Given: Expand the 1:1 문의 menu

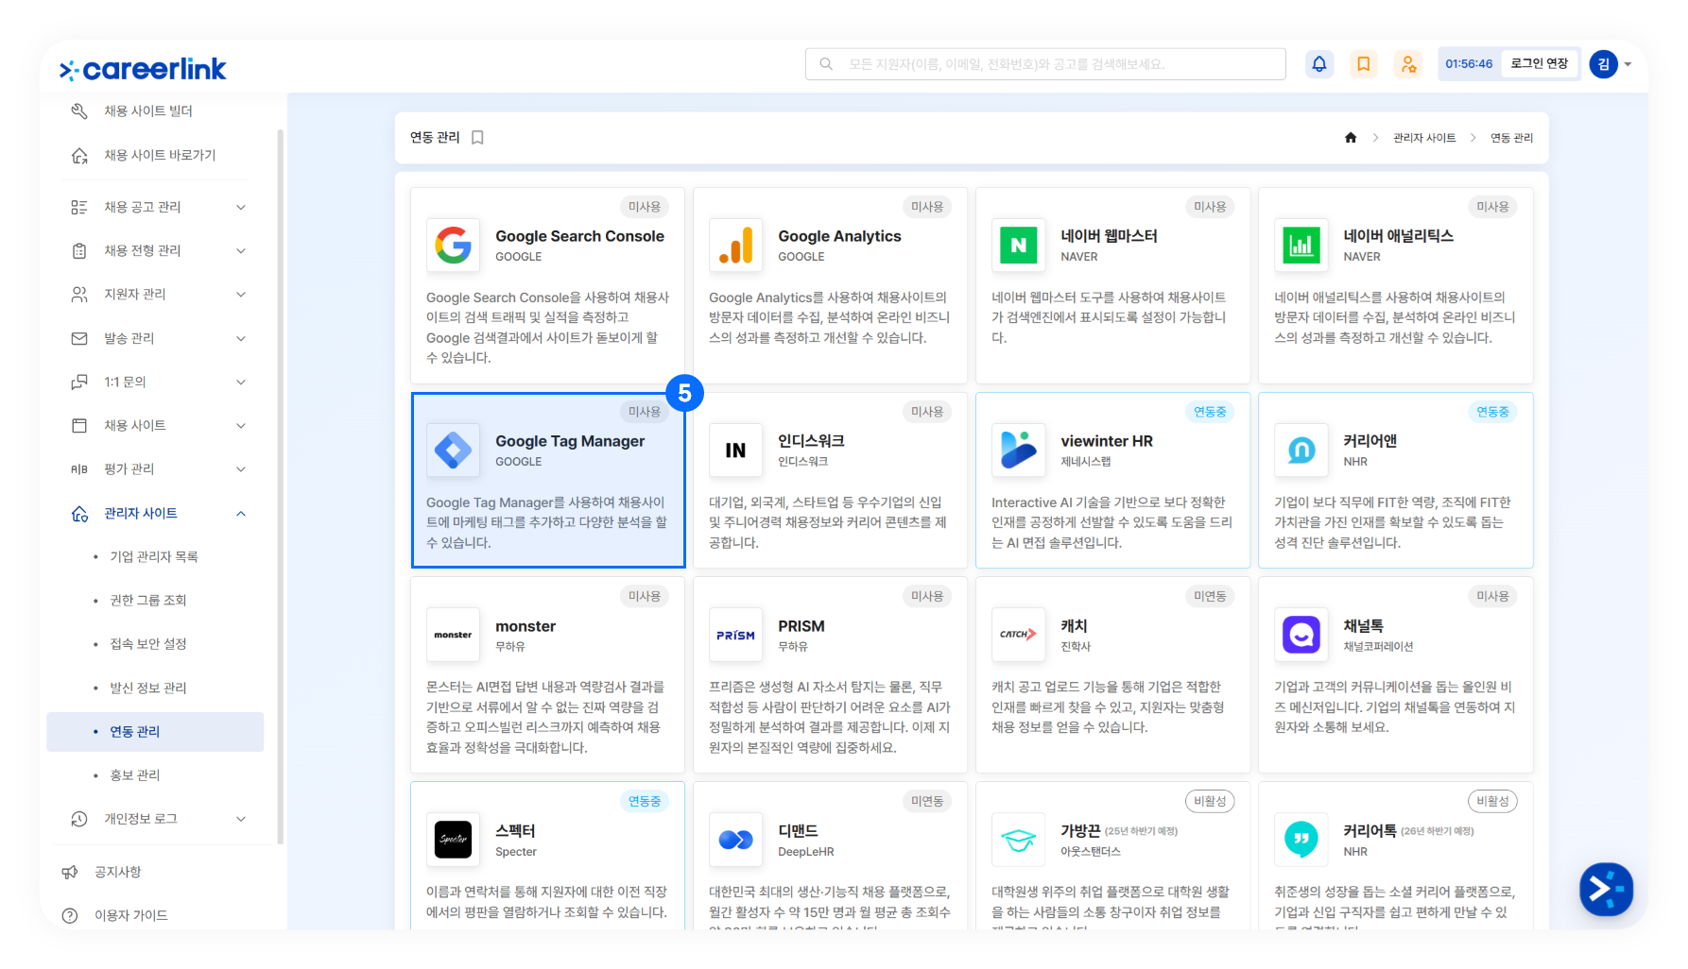Looking at the screenshot, I should pyautogui.click(x=159, y=382).
